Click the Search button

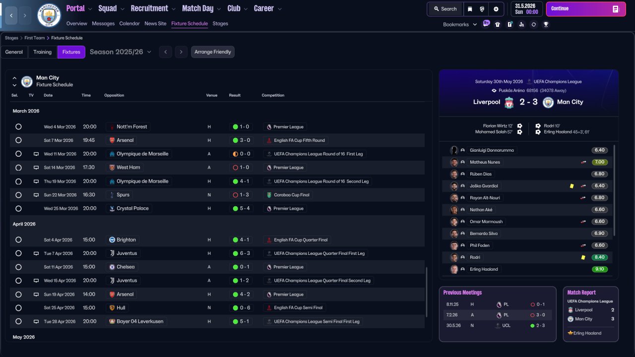point(444,9)
